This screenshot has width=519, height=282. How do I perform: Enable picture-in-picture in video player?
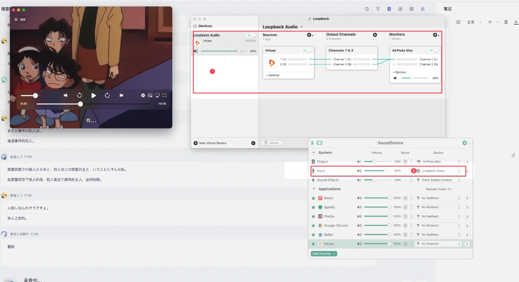(150, 95)
